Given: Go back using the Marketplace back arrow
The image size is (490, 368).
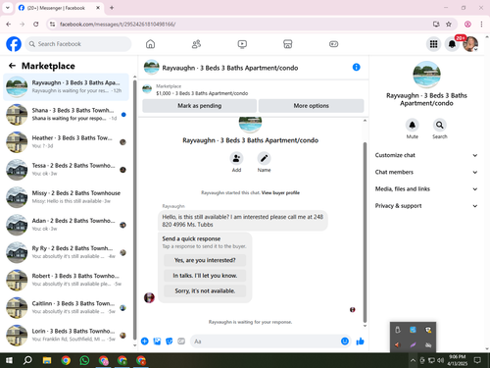Looking at the screenshot, I should pos(12,66).
